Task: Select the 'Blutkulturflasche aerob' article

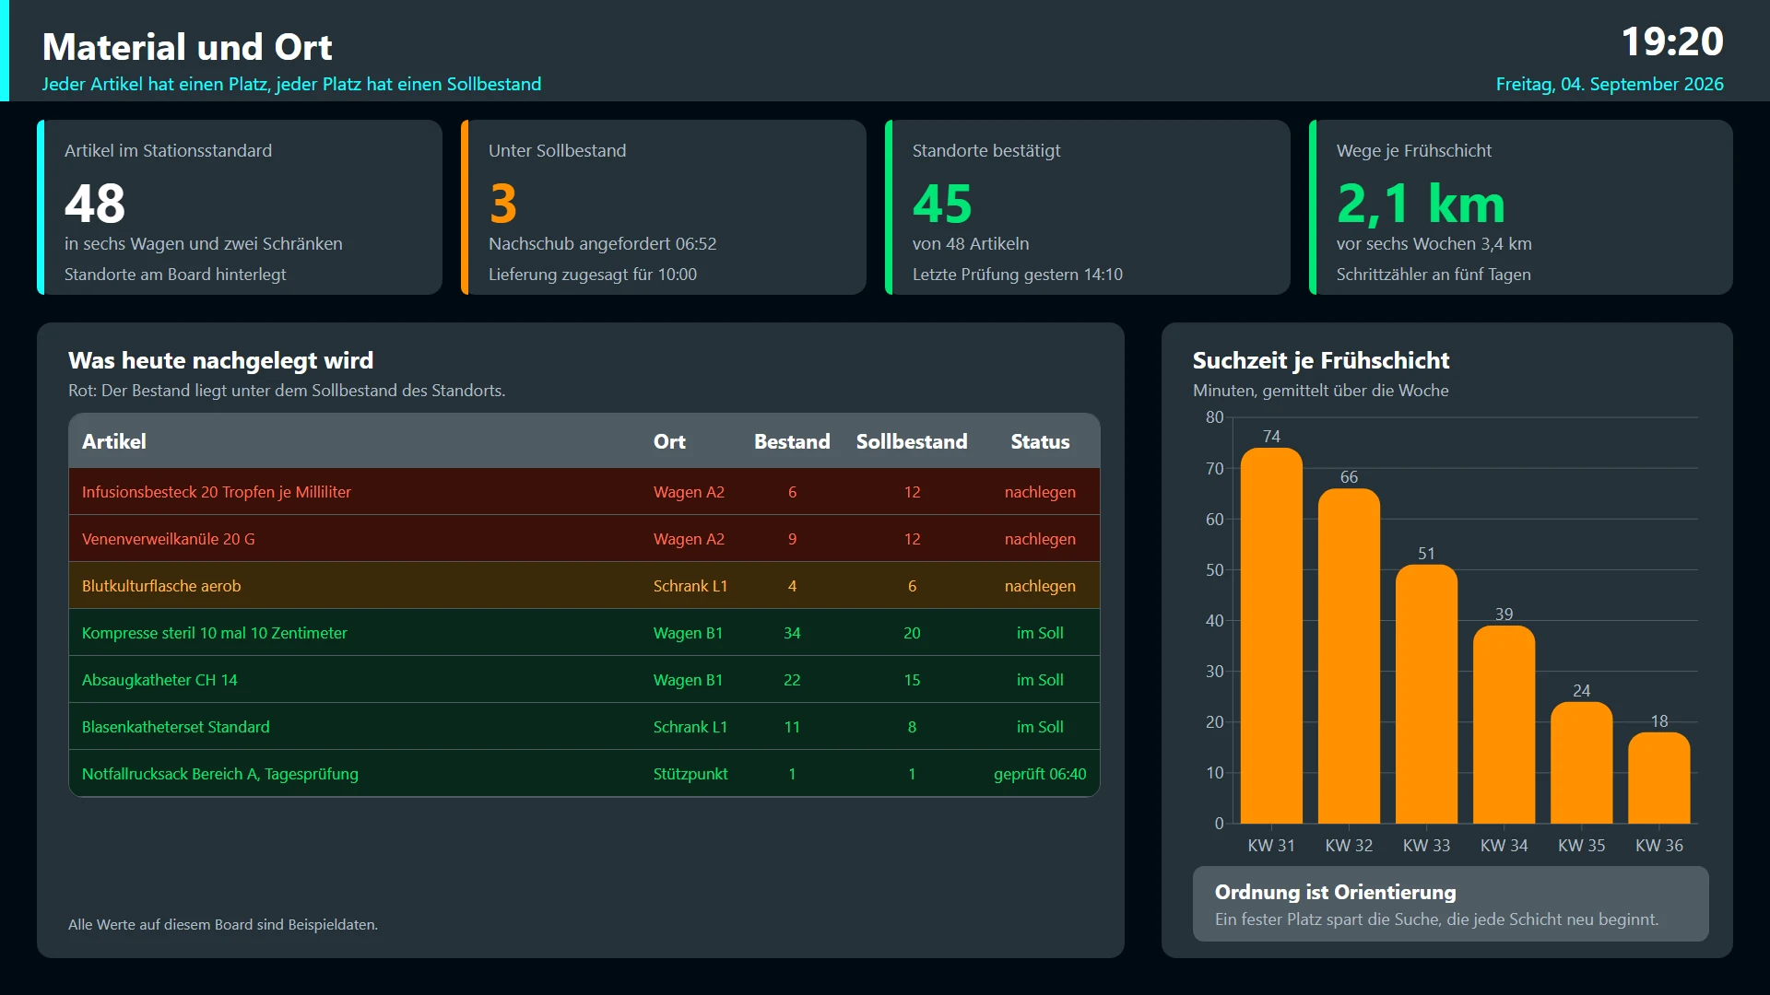Action: coord(161,586)
